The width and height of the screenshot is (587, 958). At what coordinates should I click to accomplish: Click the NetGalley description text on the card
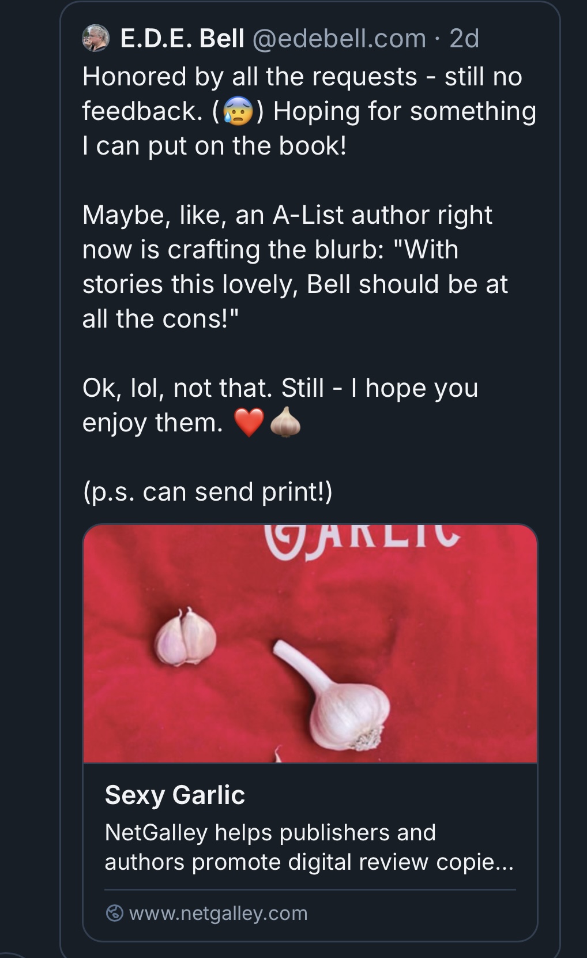(309, 847)
